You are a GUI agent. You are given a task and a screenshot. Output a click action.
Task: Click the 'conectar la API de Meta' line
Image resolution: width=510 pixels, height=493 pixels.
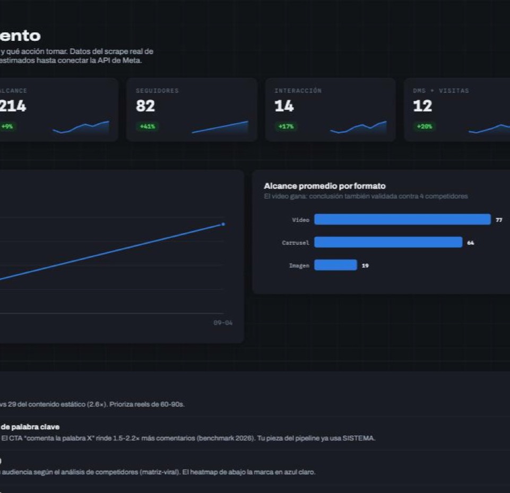coord(71,60)
